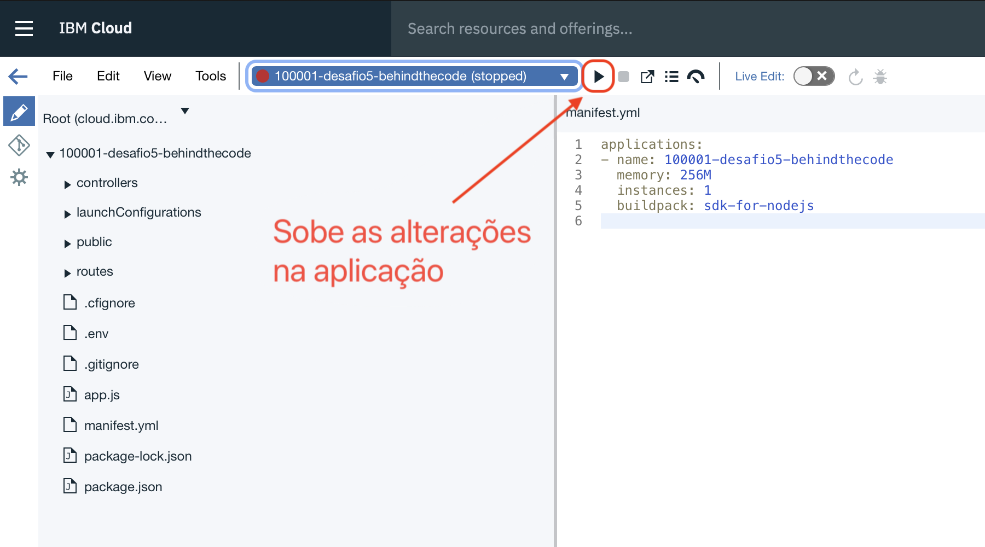
Task: Click the '256M' memory value
Action: tap(696, 175)
